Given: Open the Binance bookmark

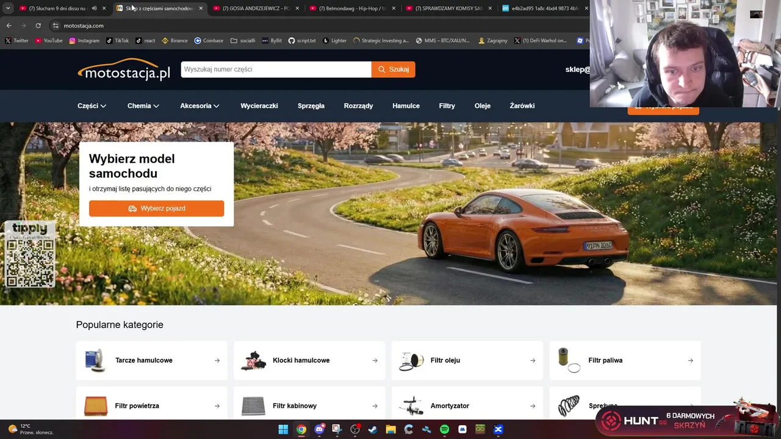Looking at the screenshot, I should point(175,41).
